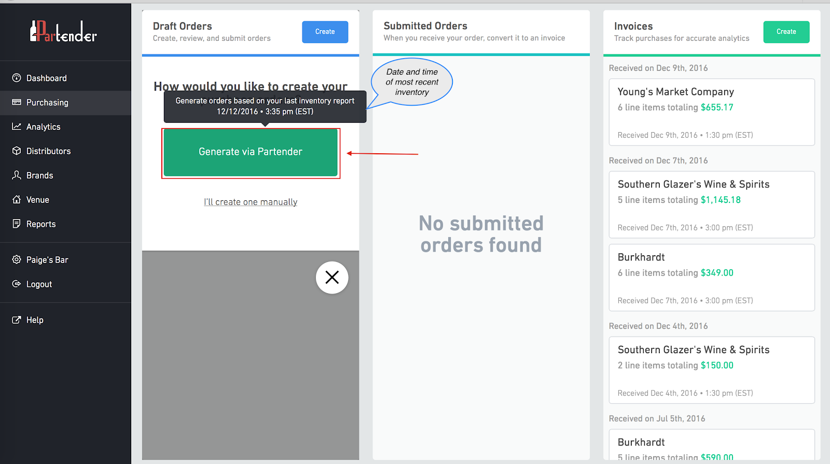Click "Create, review, and submit orders" subtitle
830x464 pixels.
click(x=212, y=38)
